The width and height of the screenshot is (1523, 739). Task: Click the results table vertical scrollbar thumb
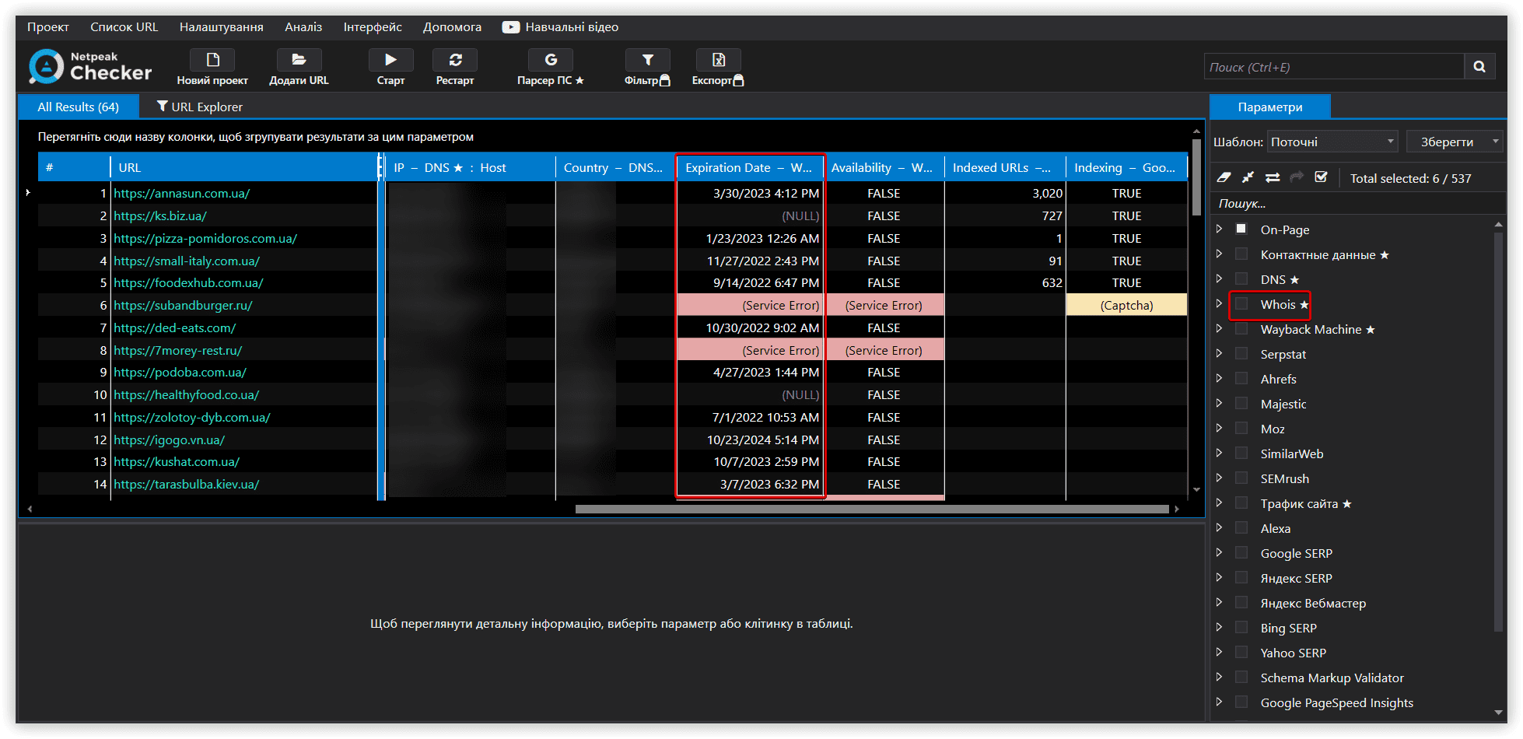(1196, 177)
